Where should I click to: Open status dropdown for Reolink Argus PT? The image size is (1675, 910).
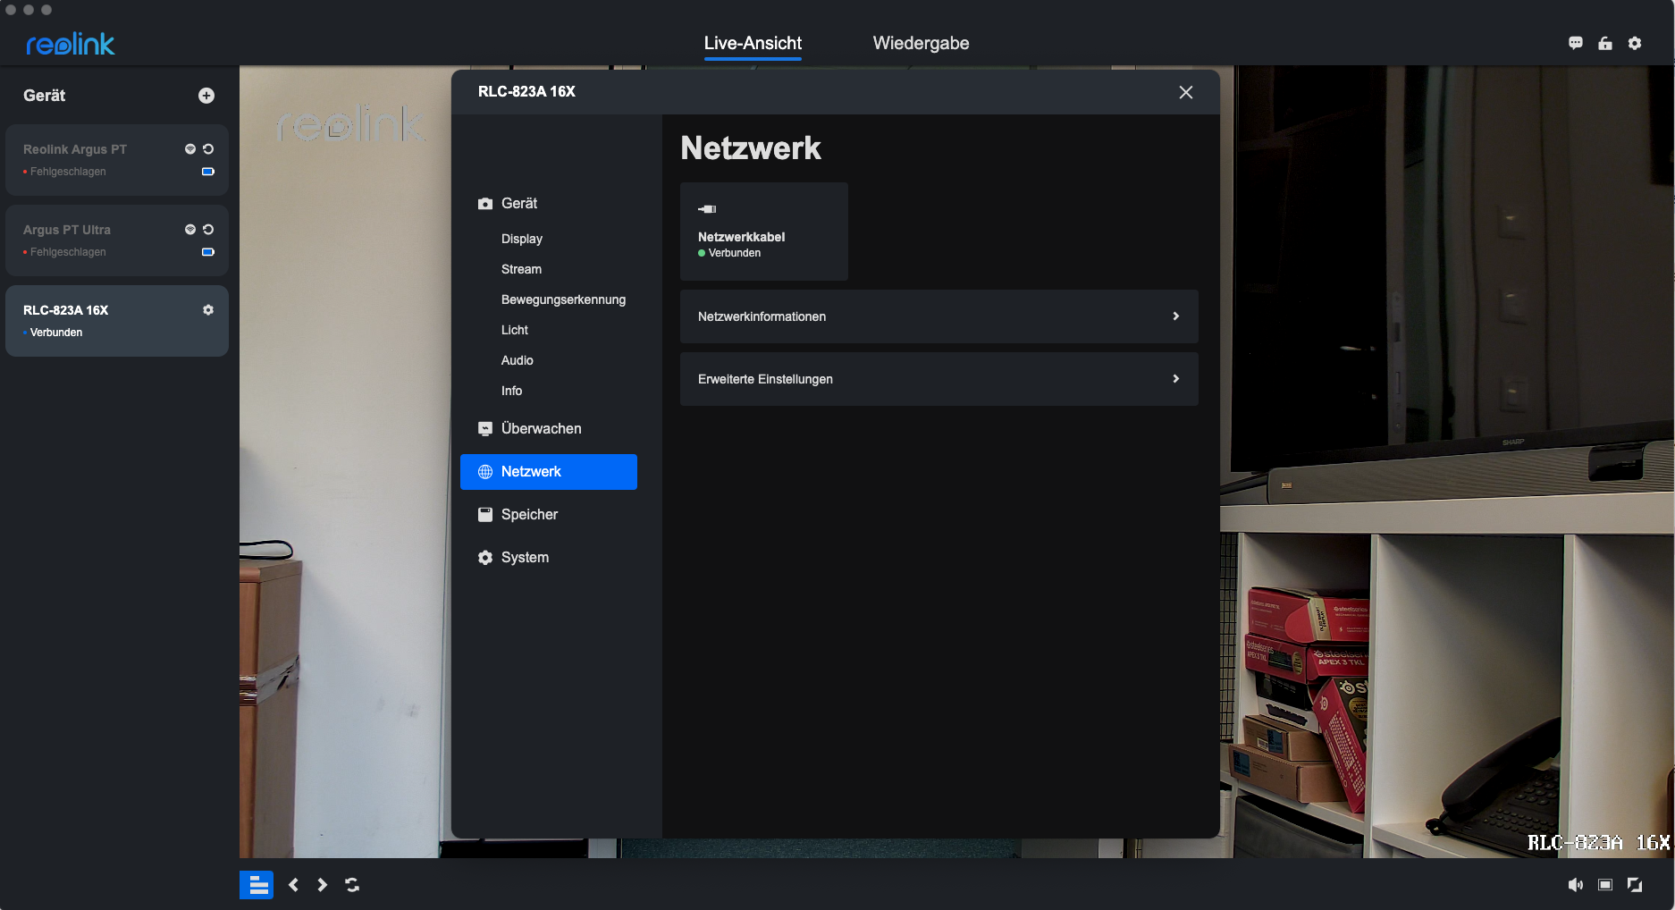coord(189,149)
